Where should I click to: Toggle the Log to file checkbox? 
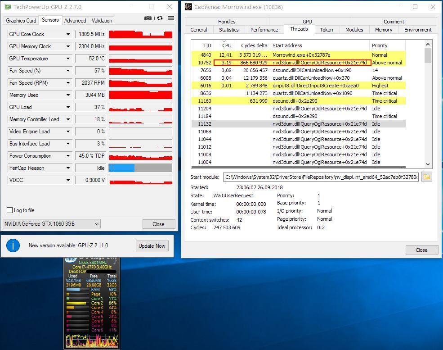9,210
